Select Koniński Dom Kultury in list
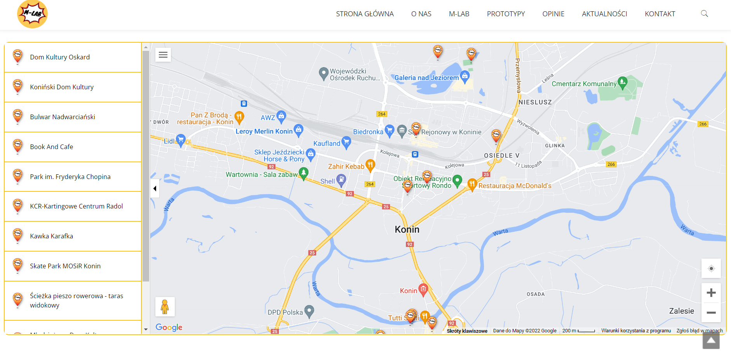The image size is (731, 351). [x=73, y=87]
